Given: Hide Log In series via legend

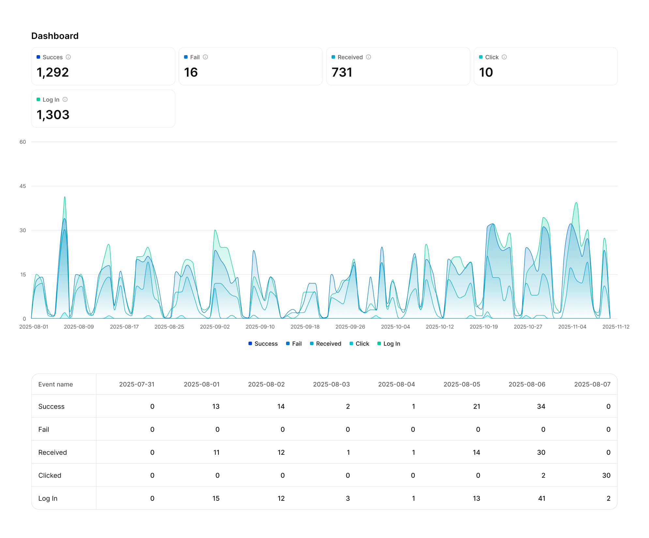Looking at the screenshot, I should pyautogui.click(x=388, y=344).
